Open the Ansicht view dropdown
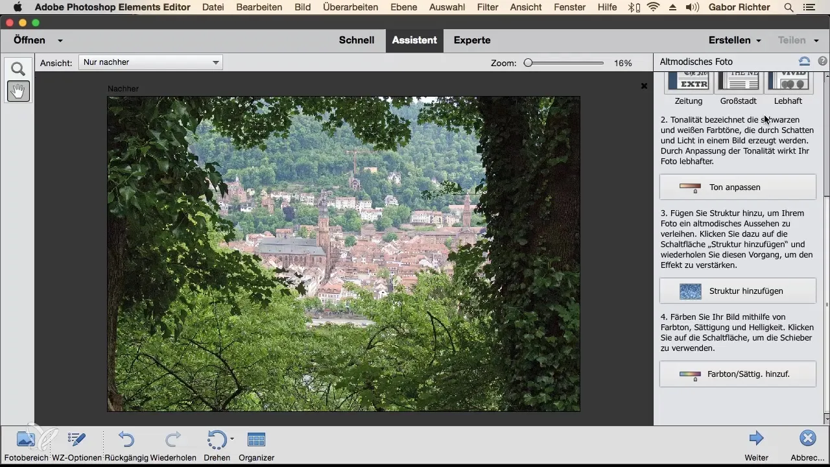830x467 pixels. point(150,62)
